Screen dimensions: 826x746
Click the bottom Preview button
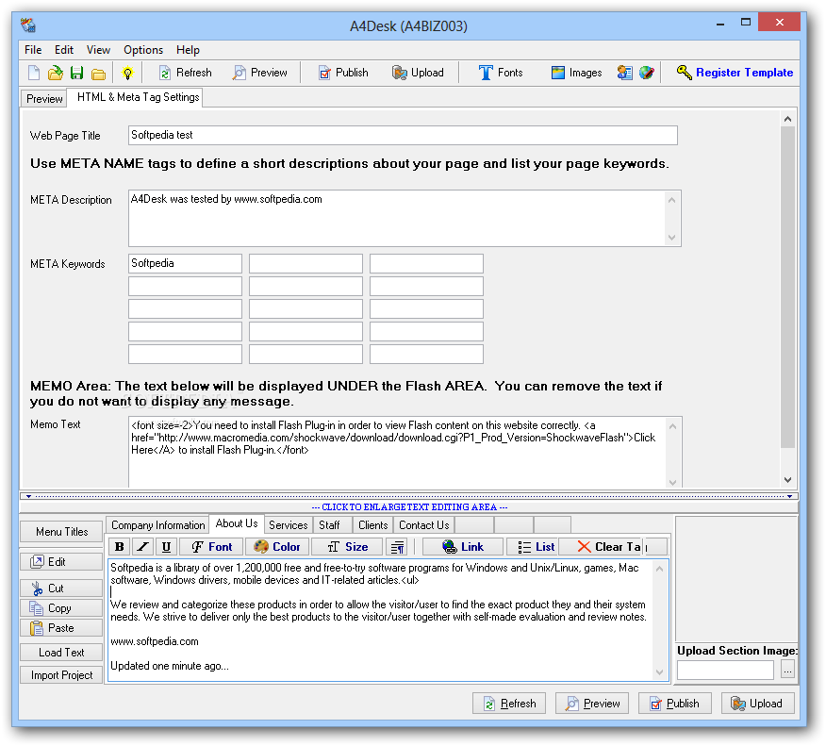592,704
